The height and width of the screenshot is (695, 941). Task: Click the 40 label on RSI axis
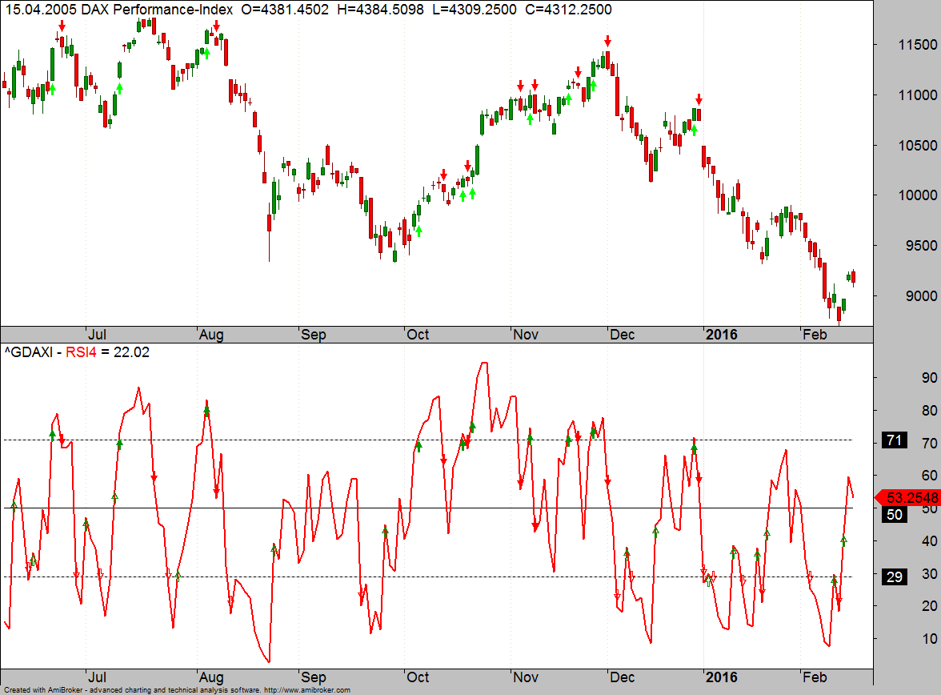coord(930,541)
